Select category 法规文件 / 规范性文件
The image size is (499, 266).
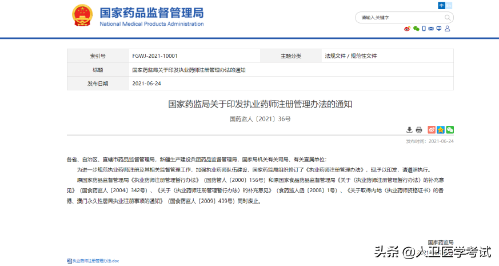tap(351, 56)
